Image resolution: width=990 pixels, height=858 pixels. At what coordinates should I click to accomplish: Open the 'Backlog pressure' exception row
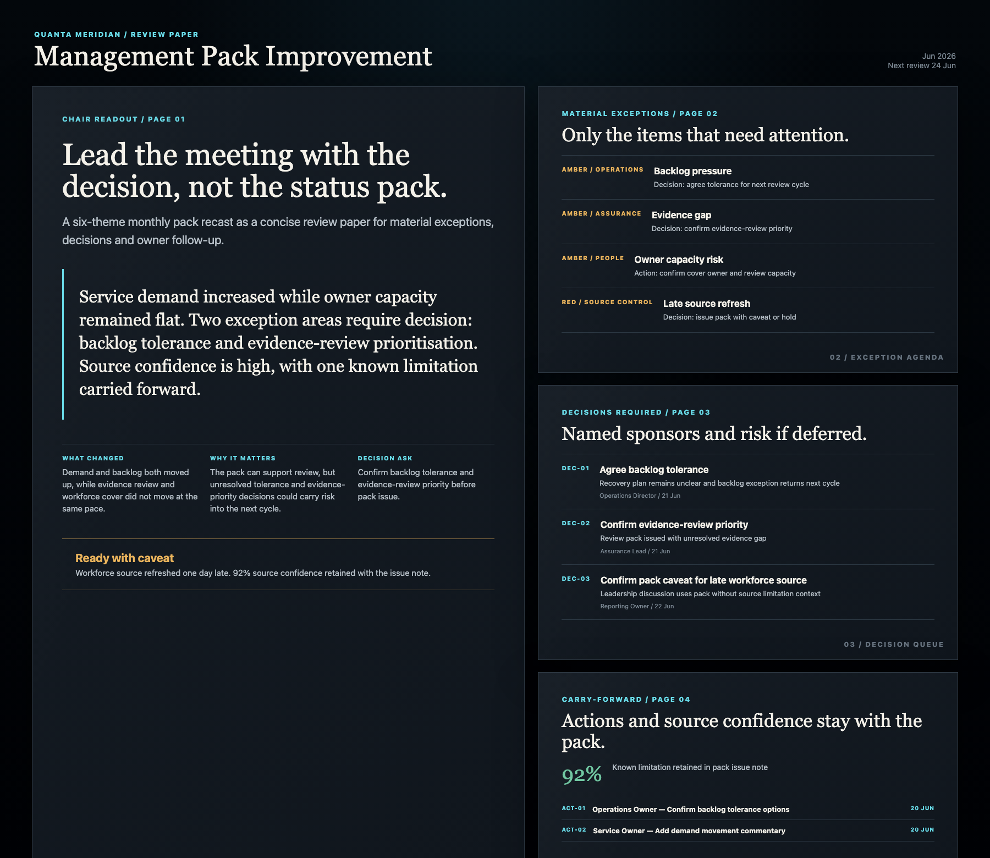748,177
